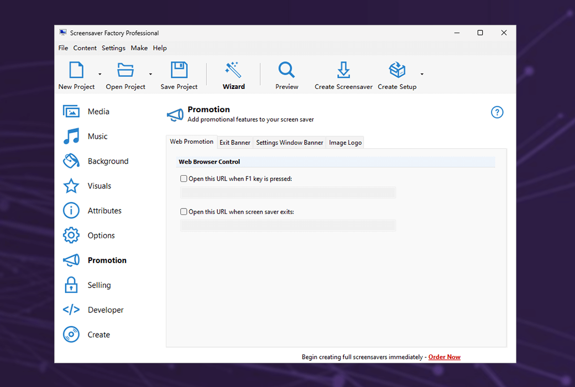The image size is (575, 387).
Task: Open the Background section in sidebar
Action: (x=96, y=161)
